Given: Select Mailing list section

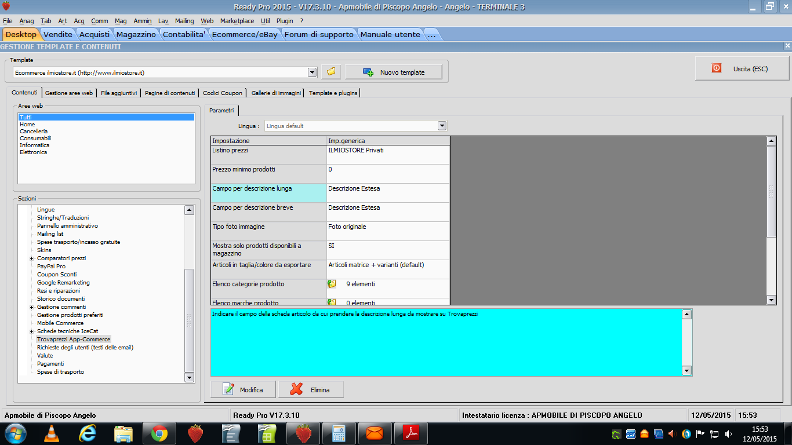Looking at the screenshot, I should tap(50, 234).
